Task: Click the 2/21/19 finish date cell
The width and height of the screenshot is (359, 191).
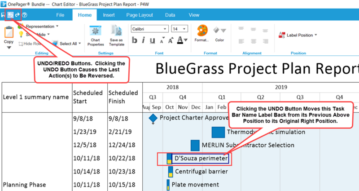Action: [x=120, y=132]
